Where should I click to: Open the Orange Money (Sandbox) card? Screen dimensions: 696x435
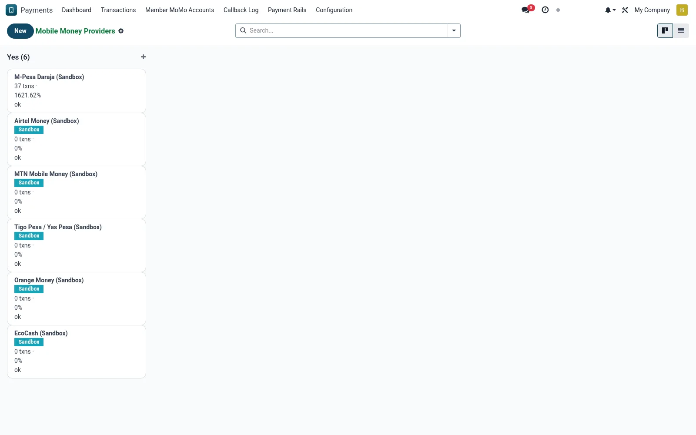77,299
